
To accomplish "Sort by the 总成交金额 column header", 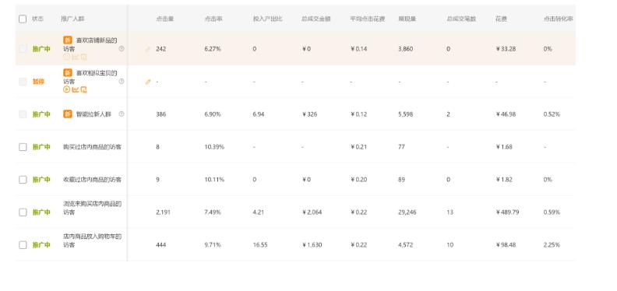I will click(x=316, y=19).
